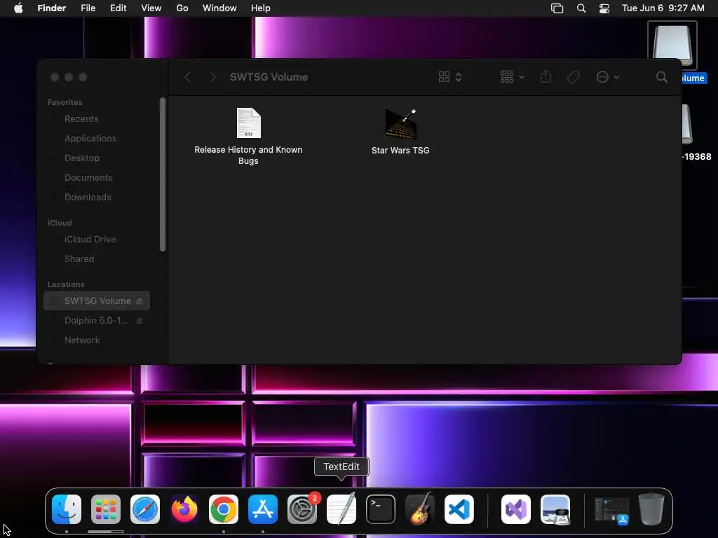
Task: Click the SWTSG Volume window title
Action: point(269,77)
